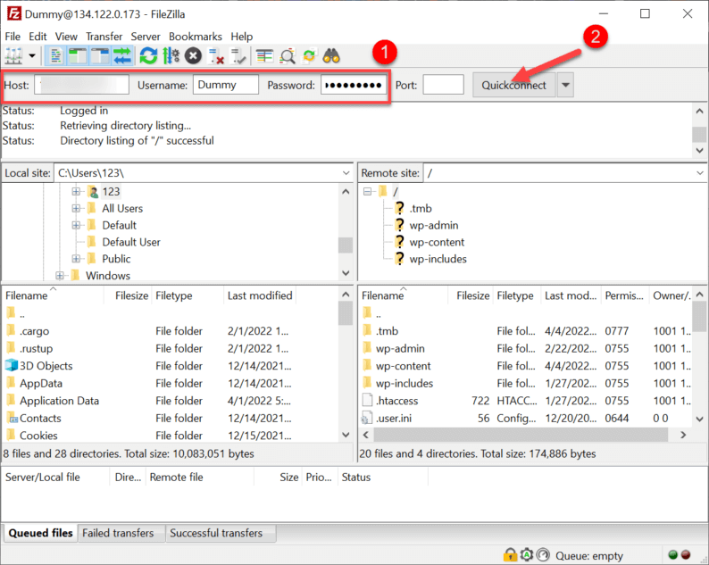Image resolution: width=709 pixels, height=565 pixels.
Task: Switch to Queued files tab
Action: click(x=40, y=534)
